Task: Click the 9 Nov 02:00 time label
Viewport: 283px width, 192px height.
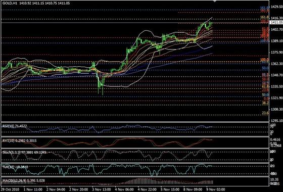Action: pos(216,189)
